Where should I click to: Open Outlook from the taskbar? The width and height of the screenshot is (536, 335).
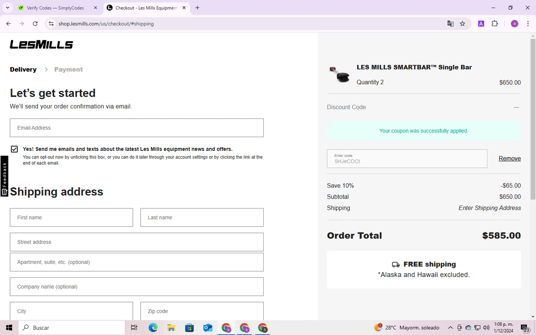point(208,327)
